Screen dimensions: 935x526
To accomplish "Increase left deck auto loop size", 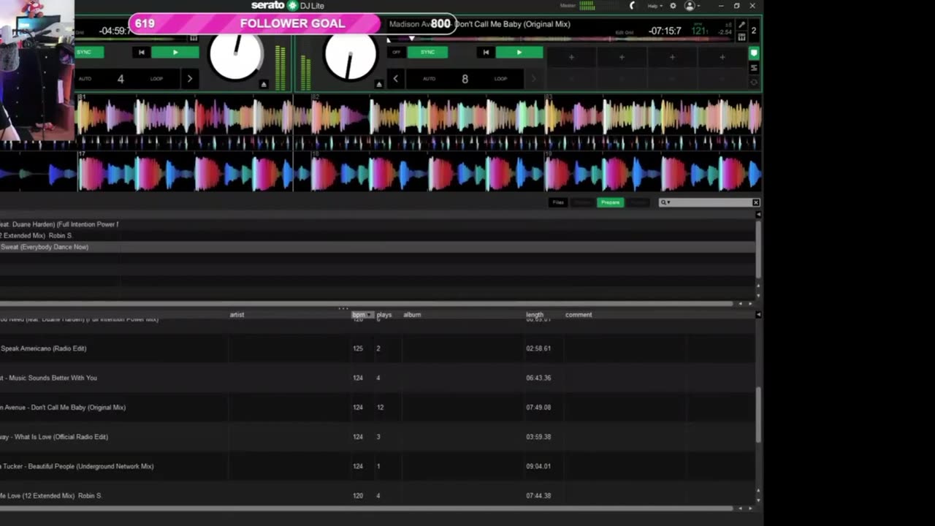I will coord(190,79).
